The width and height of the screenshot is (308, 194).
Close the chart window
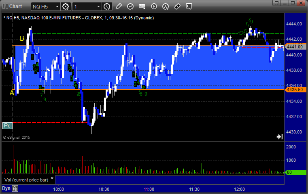pos(301,3)
